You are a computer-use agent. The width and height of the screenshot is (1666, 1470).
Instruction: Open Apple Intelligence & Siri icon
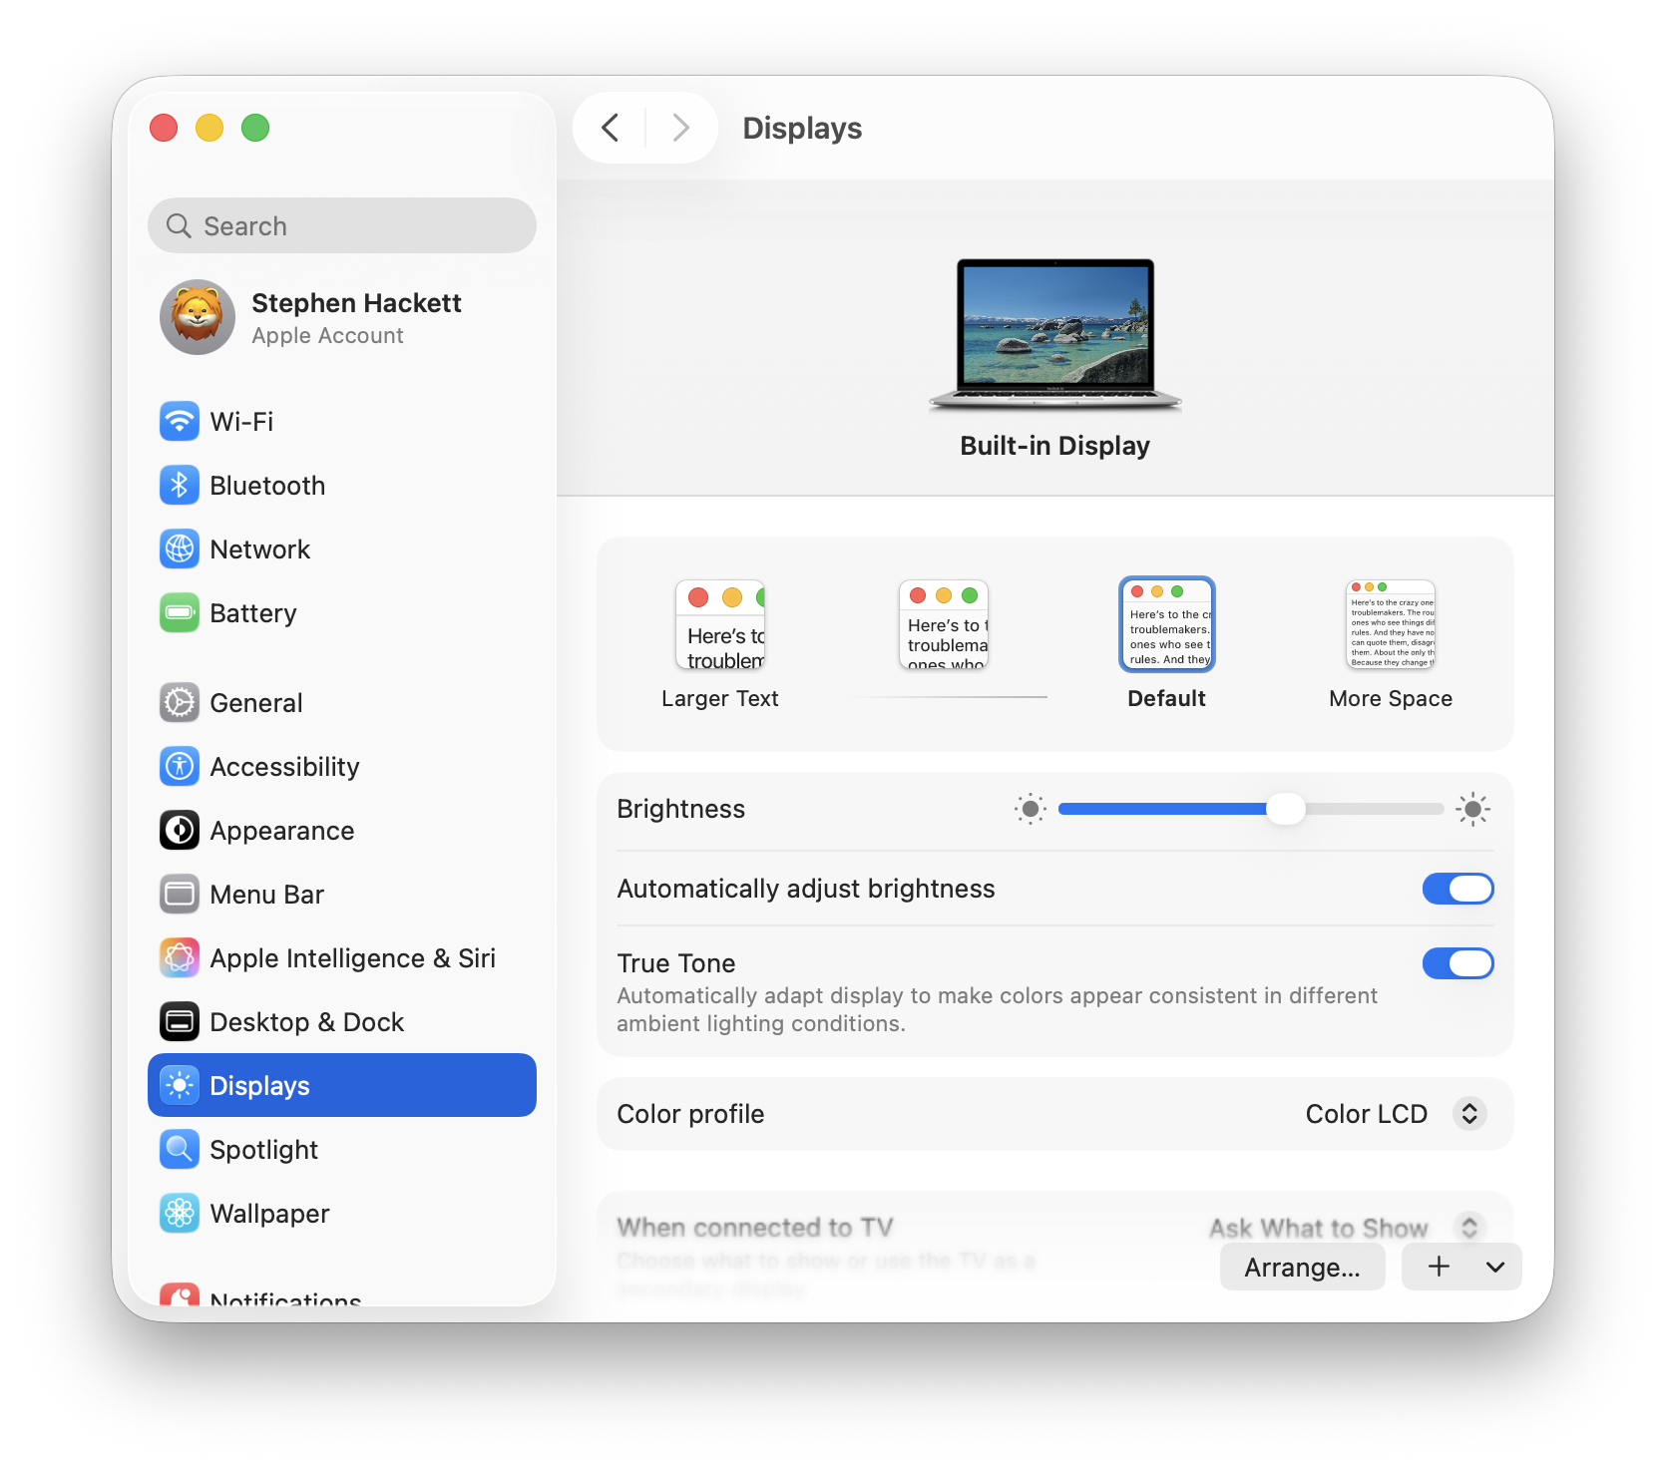coord(180,958)
